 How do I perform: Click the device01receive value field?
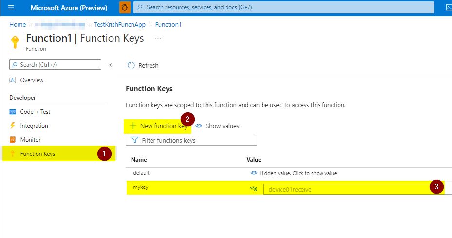[358, 189]
